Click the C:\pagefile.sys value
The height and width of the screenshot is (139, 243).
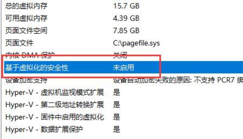pyautogui.click(x=136, y=43)
